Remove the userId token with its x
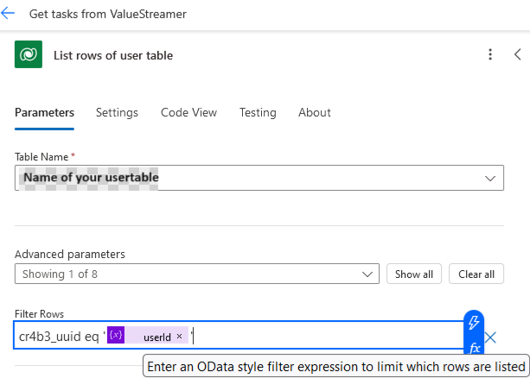 (x=179, y=337)
